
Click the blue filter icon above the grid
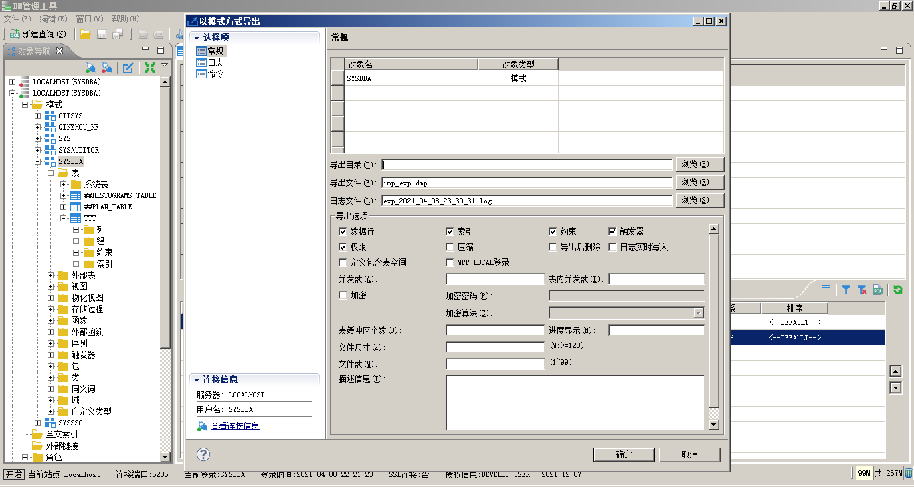(x=846, y=289)
